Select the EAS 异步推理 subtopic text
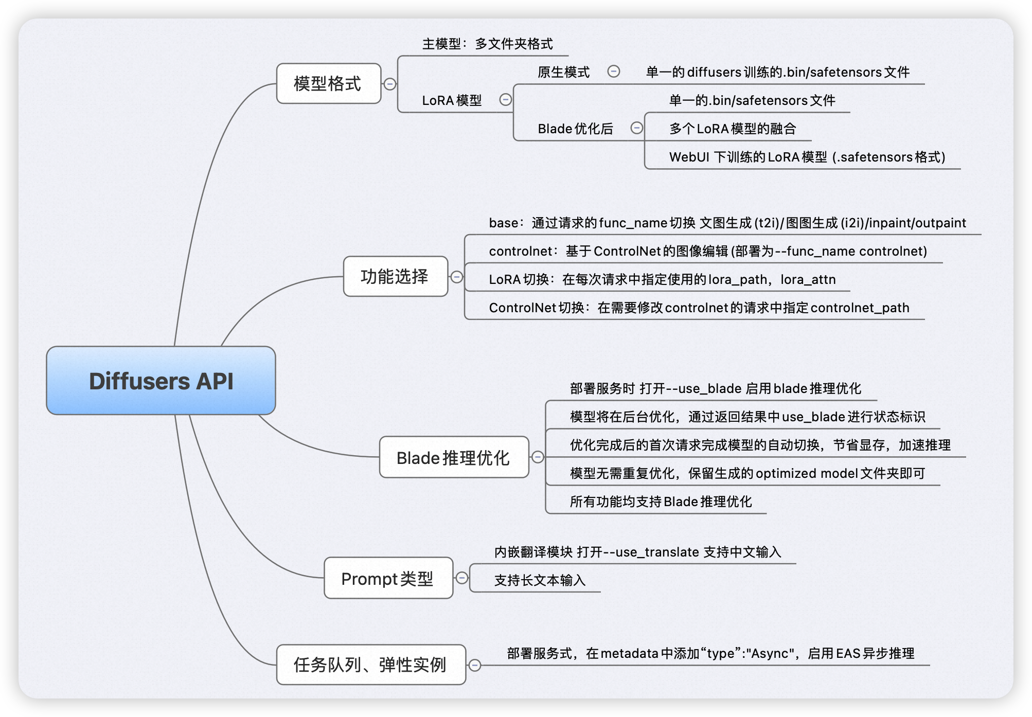 (710, 653)
